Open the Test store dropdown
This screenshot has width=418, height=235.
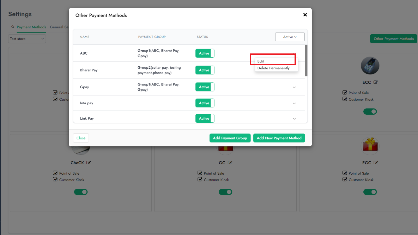tap(27, 39)
